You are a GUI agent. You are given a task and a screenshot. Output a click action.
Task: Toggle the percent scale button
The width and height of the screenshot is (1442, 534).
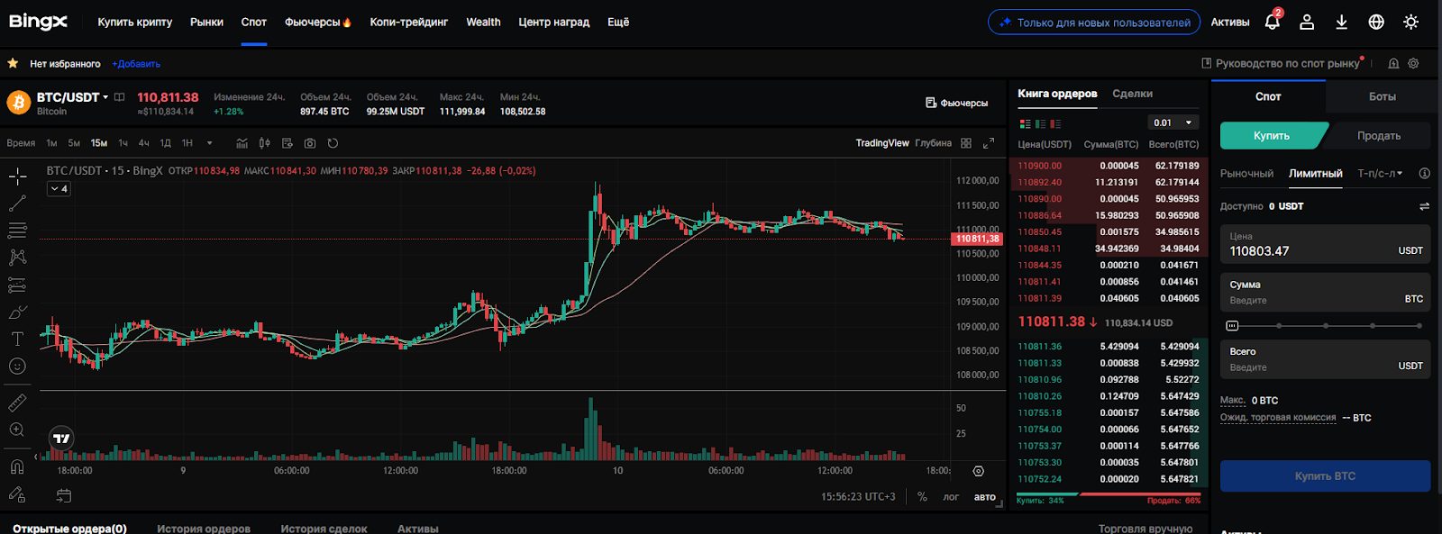(x=922, y=497)
